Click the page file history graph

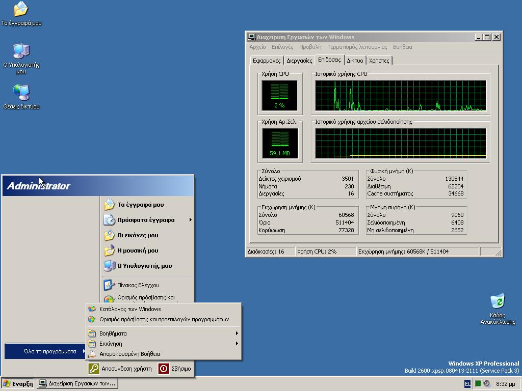pos(401,143)
